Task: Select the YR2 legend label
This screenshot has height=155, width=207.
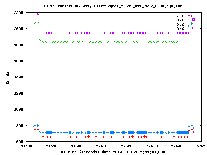Action: 180,28
